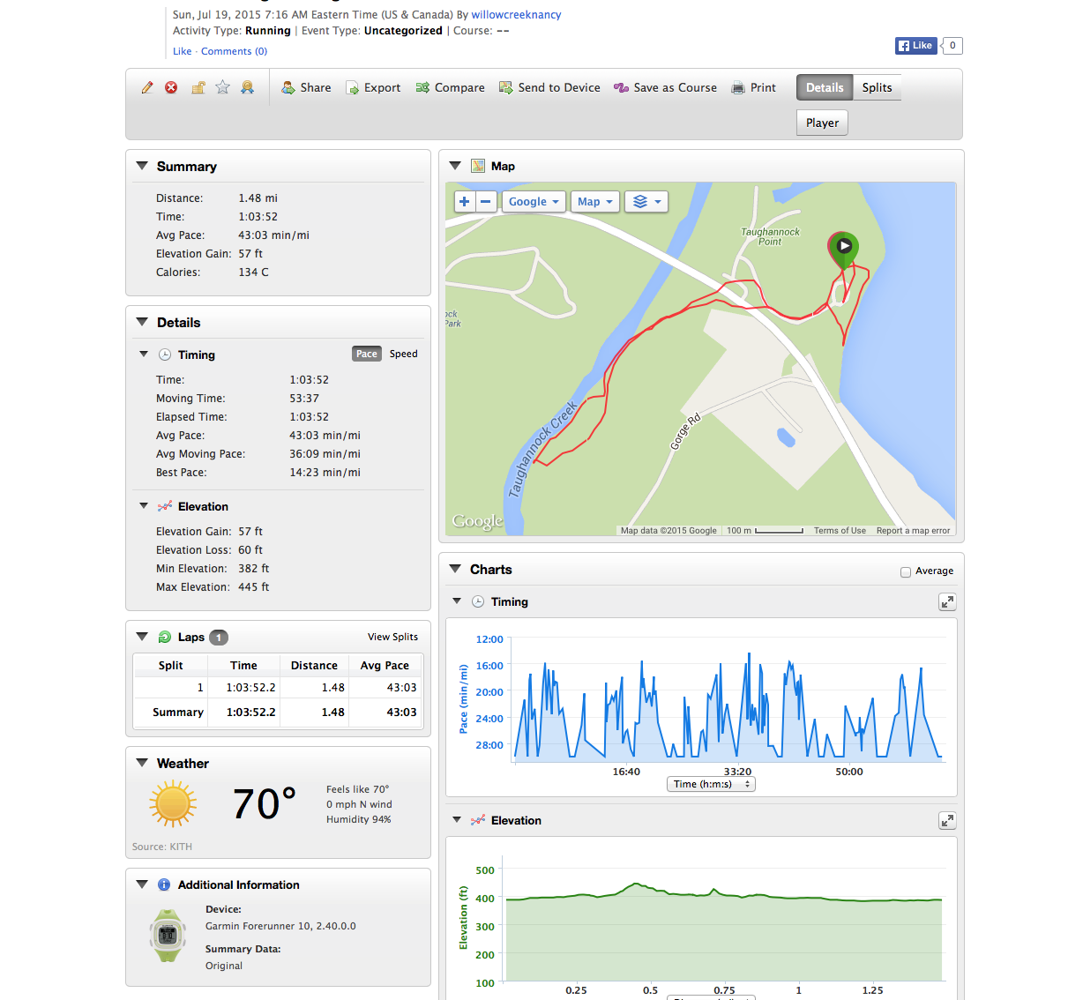
Task: Open the Google map provider dropdown
Action: [534, 202]
